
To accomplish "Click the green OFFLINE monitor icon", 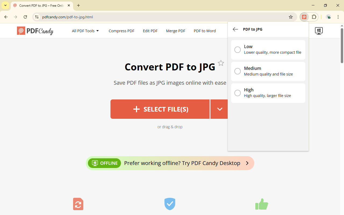I will pos(95,163).
